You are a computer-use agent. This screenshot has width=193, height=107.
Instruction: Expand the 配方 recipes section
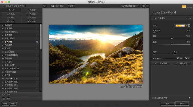(x=21, y=95)
